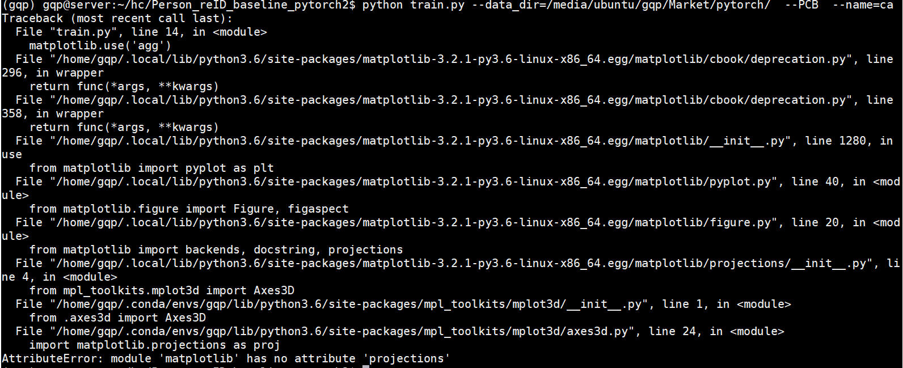Click the 'python train.py' command text

click(x=413, y=5)
